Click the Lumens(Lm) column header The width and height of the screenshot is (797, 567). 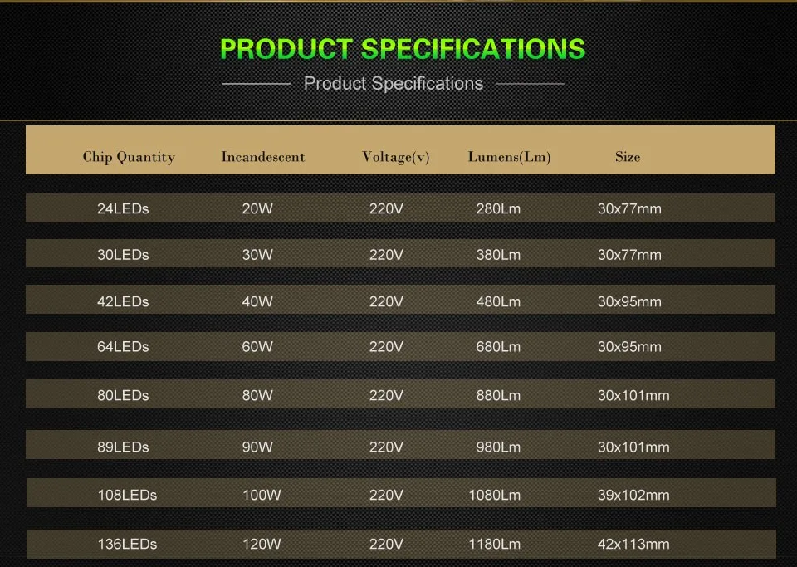click(x=509, y=157)
